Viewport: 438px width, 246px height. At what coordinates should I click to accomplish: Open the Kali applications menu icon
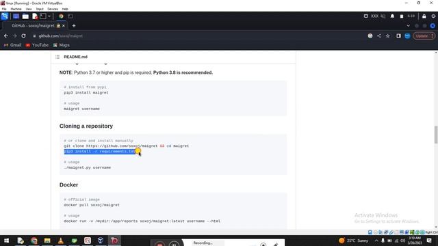pyautogui.click(x=5, y=16)
